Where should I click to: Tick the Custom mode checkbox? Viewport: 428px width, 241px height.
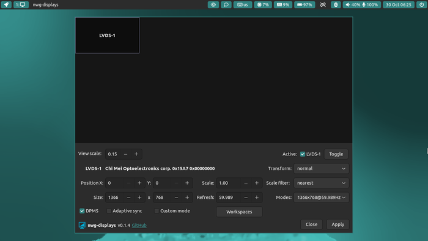click(x=157, y=211)
